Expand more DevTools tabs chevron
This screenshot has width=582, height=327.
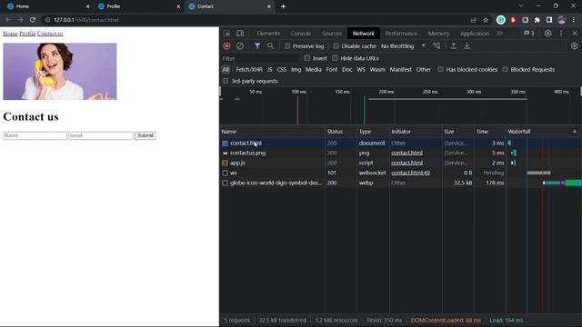click(x=499, y=34)
